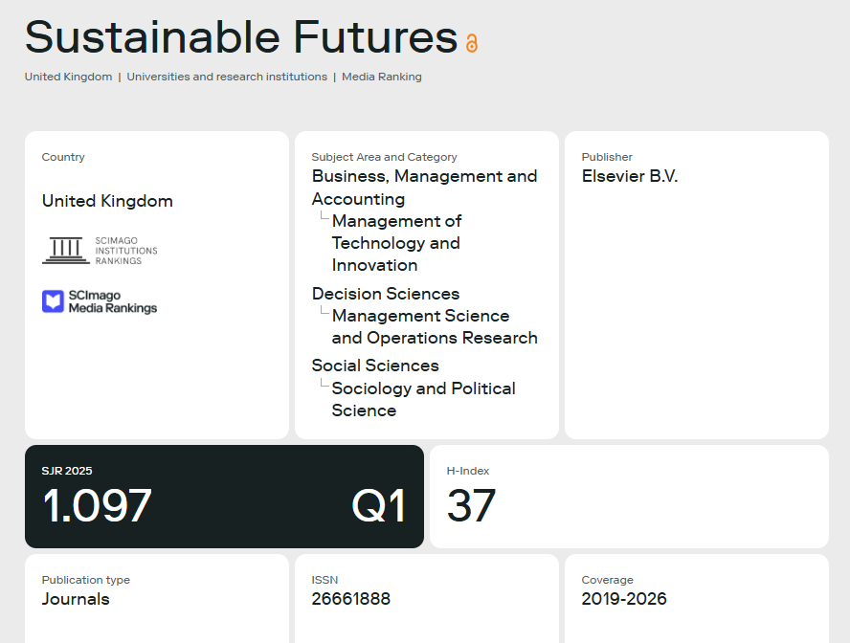Image resolution: width=850 pixels, height=643 pixels.
Task: Follow the United Kingdom breadcrumb link
Action: pos(68,77)
